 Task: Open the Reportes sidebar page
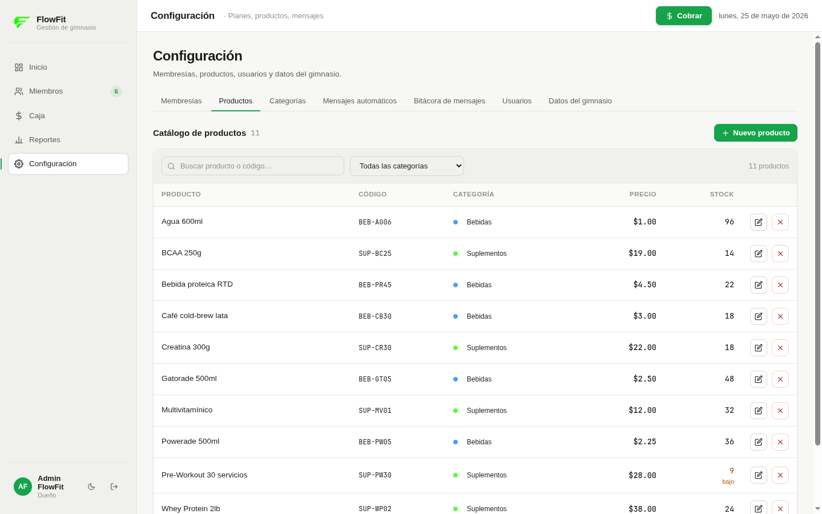pos(68,140)
